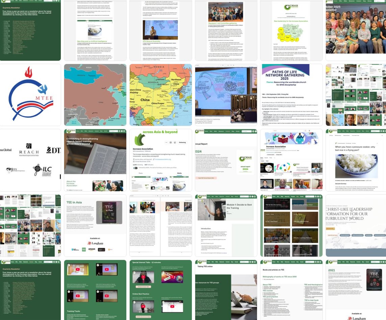This screenshot has height=320, width=386.
Task: Open the 'TEE in Asia' book page with Langham
Action: click(x=95, y=226)
